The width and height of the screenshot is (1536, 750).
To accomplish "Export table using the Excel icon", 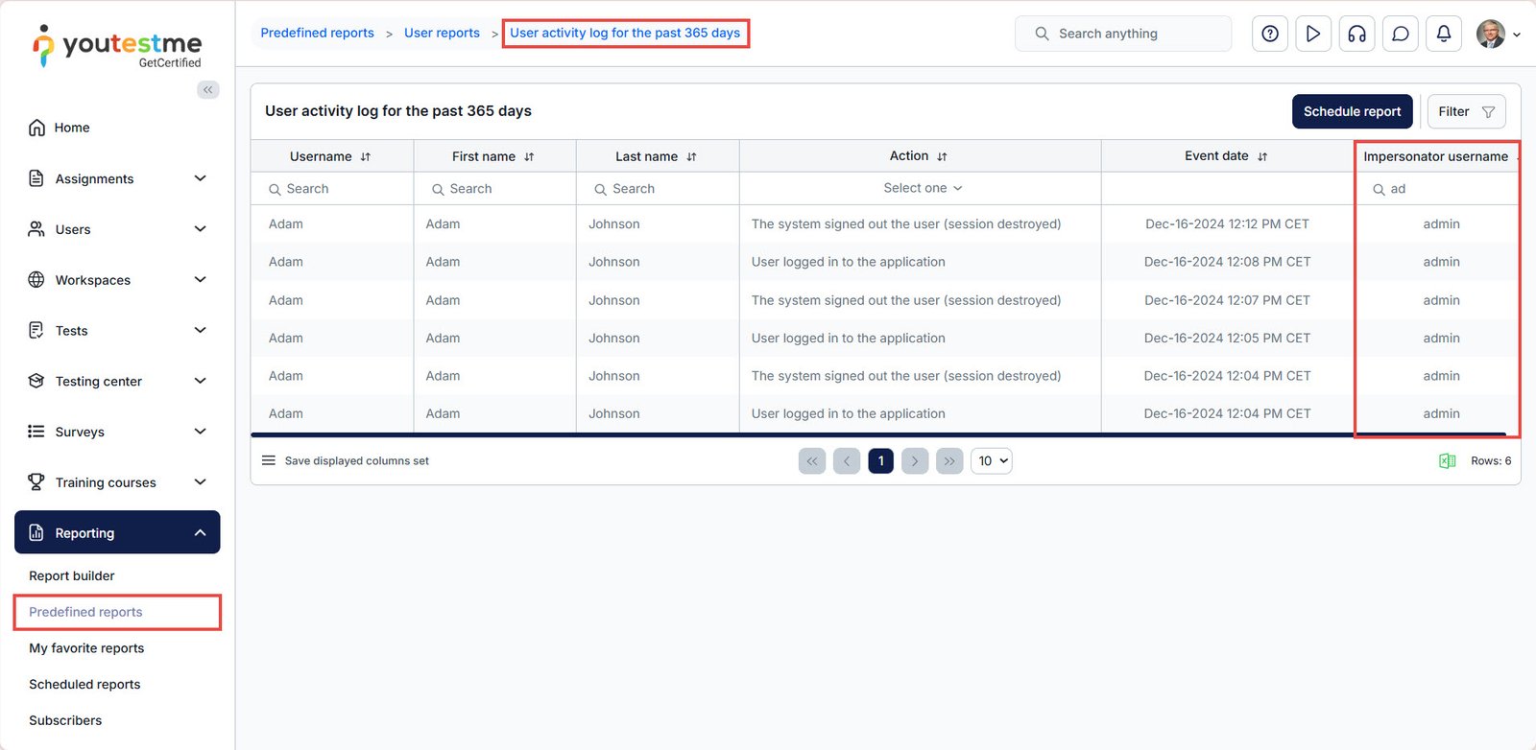I will 1447,461.
